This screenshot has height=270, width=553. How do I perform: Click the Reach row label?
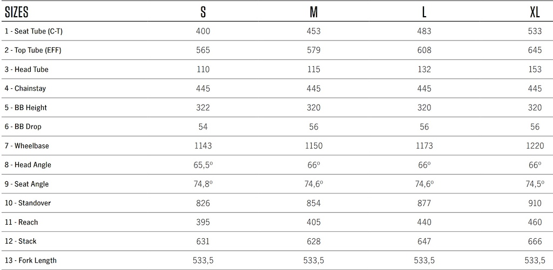(21, 222)
